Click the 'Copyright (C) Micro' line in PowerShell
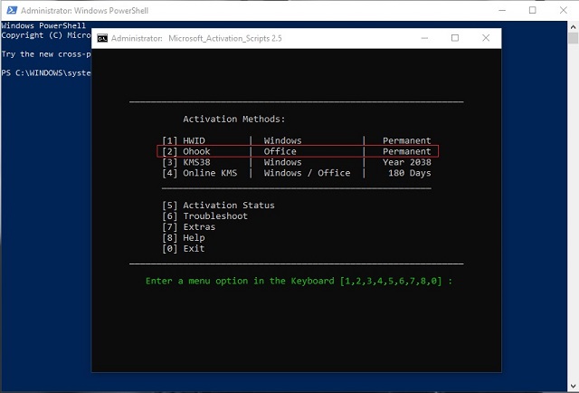 point(46,35)
